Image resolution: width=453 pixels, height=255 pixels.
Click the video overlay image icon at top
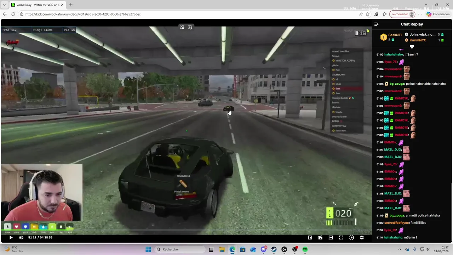[x=182, y=27]
